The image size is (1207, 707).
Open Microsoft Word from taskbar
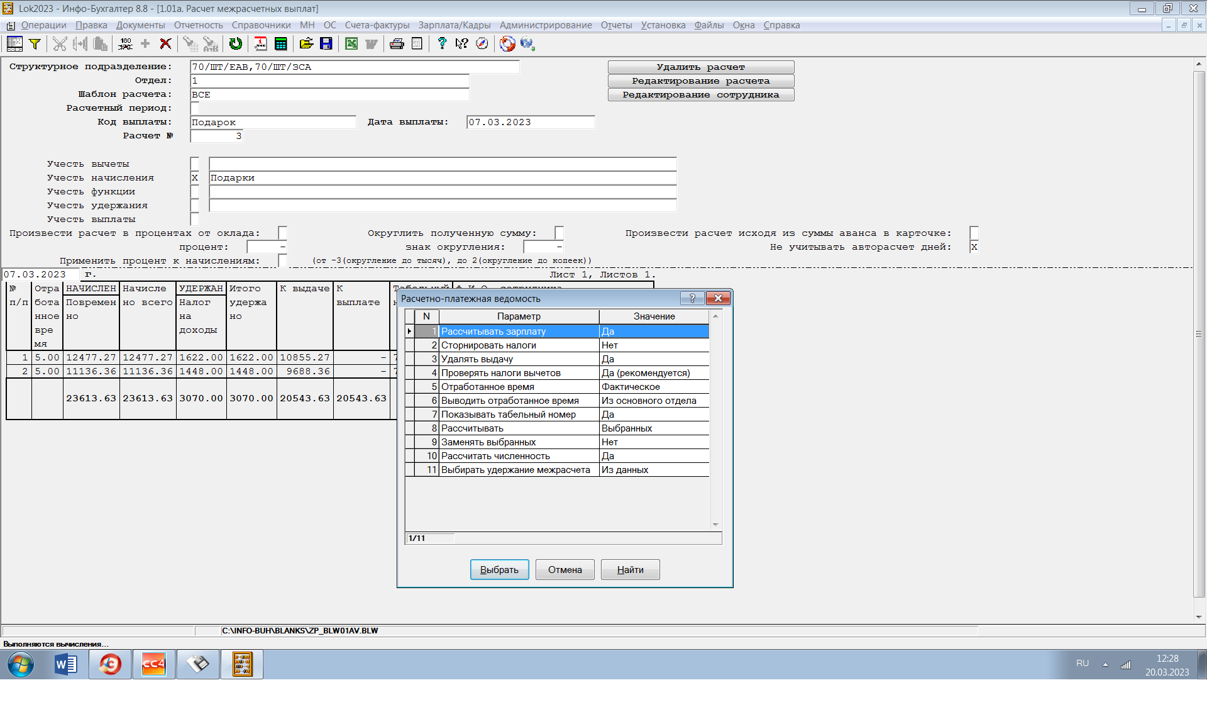[66, 664]
